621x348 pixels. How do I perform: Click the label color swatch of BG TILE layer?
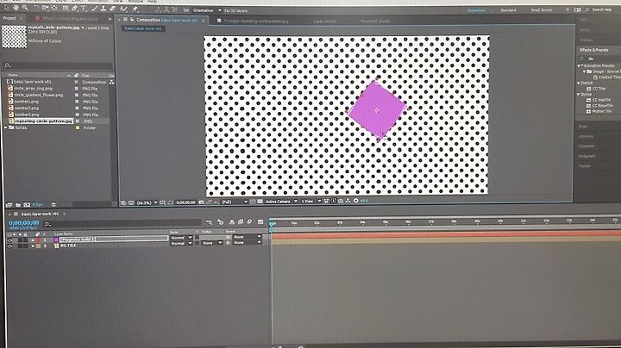[x=38, y=245]
